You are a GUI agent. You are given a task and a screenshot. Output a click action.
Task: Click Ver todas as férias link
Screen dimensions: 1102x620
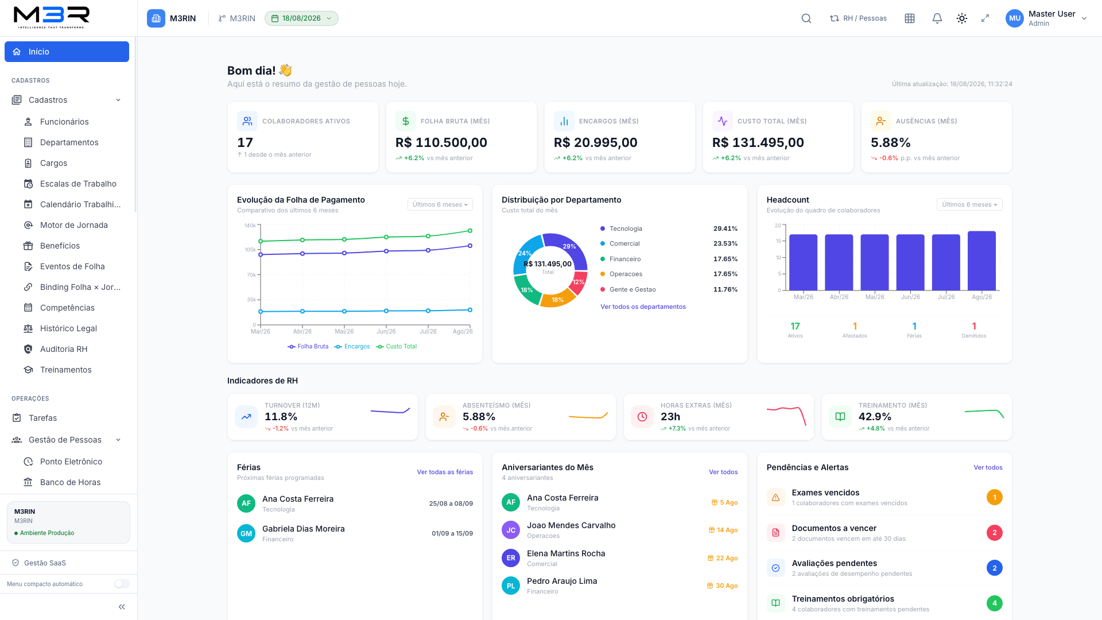point(445,472)
